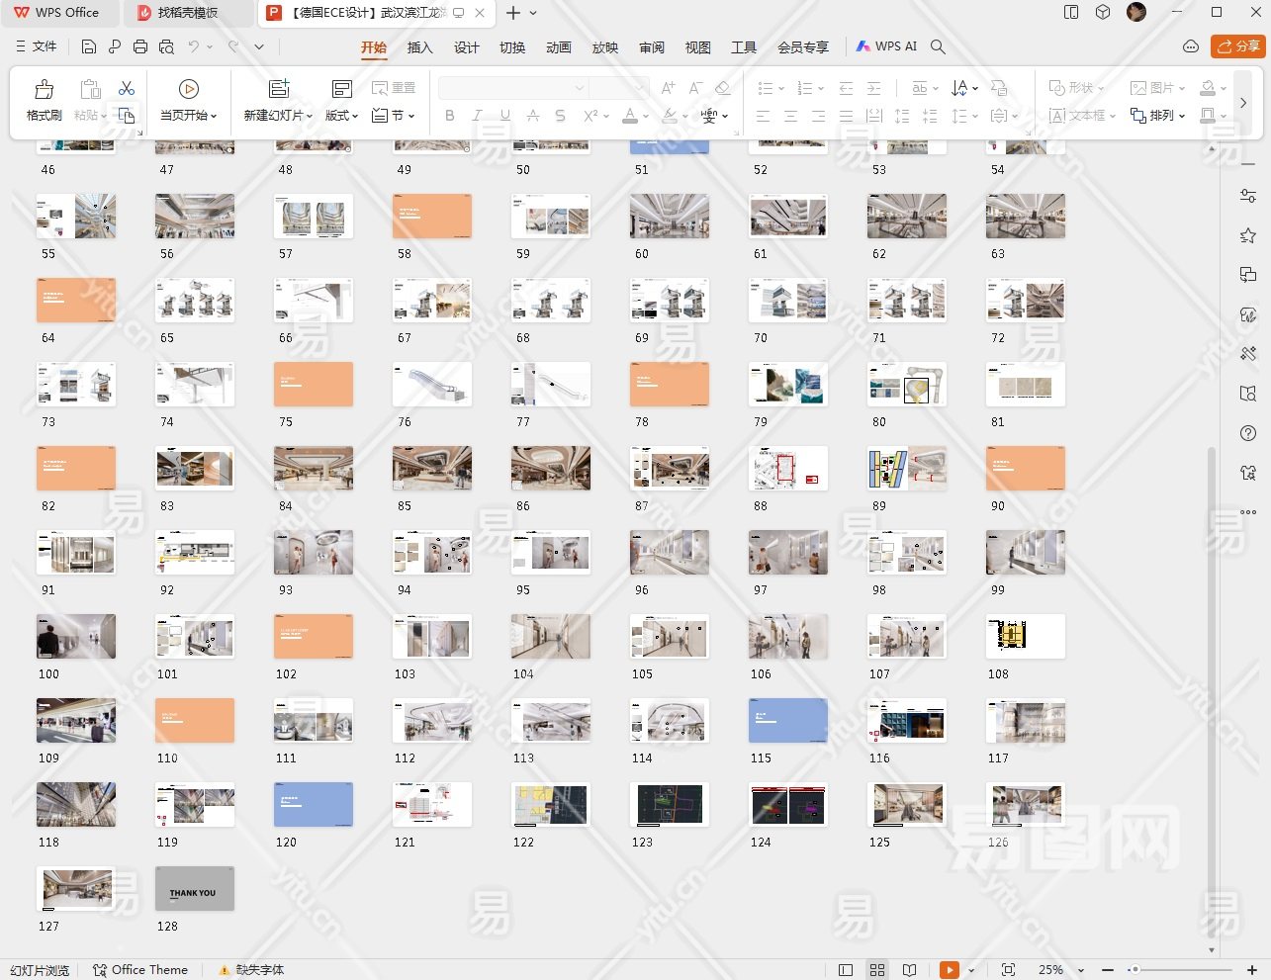
Task: Switch to the 插入 ribbon tab
Action: pos(419,47)
